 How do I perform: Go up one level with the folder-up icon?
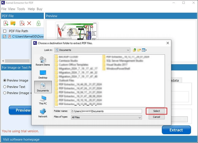[x=134, y=50]
